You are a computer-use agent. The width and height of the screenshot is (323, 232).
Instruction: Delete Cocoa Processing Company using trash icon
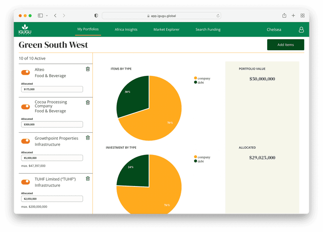coord(88,102)
